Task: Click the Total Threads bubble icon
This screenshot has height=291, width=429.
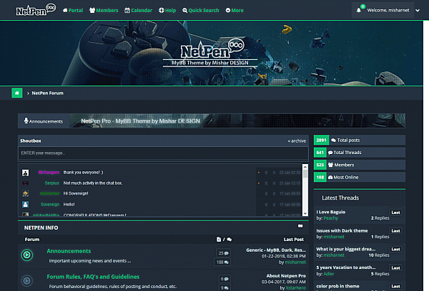Action: pos(330,153)
